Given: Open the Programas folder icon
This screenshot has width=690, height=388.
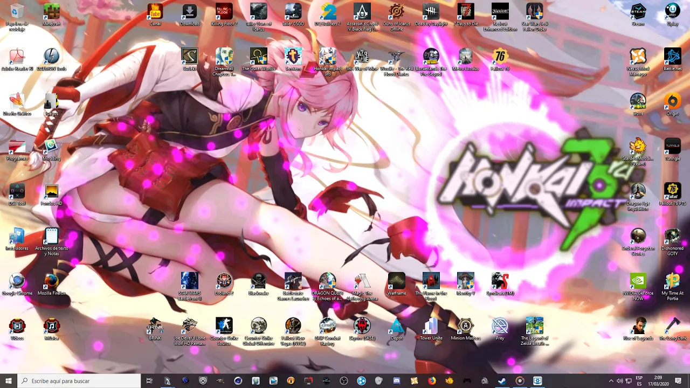Looking at the screenshot, I should [x=17, y=149].
